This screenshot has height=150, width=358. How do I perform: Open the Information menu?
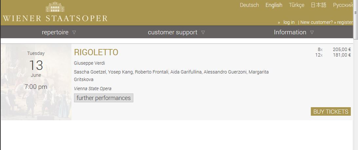290,32
